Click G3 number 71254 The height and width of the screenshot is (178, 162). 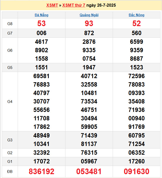point(137,144)
